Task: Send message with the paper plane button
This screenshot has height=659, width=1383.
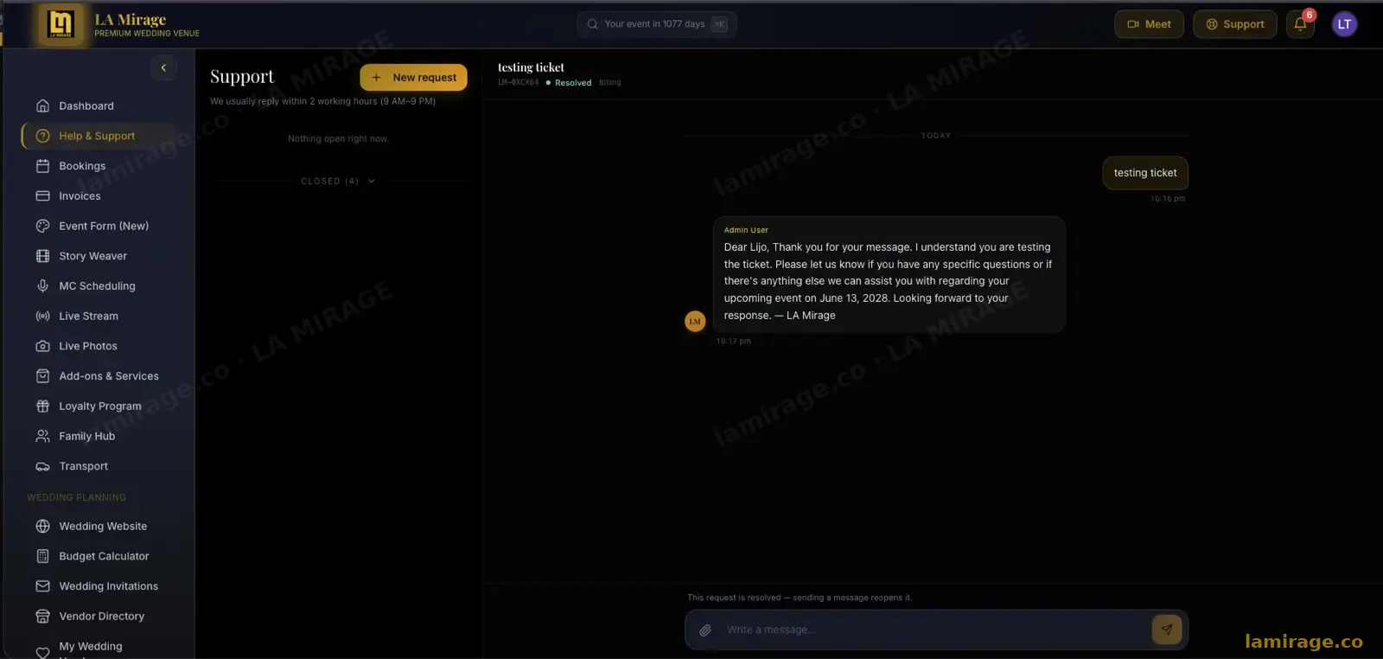Action: (x=1167, y=630)
